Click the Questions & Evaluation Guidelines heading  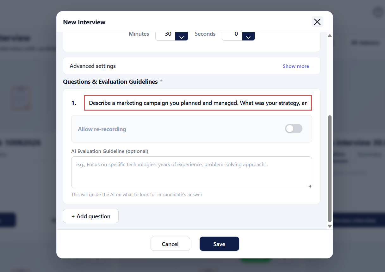pos(110,82)
